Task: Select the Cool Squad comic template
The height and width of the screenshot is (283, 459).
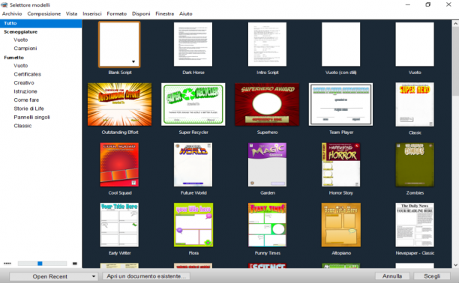Action: point(119,165)
